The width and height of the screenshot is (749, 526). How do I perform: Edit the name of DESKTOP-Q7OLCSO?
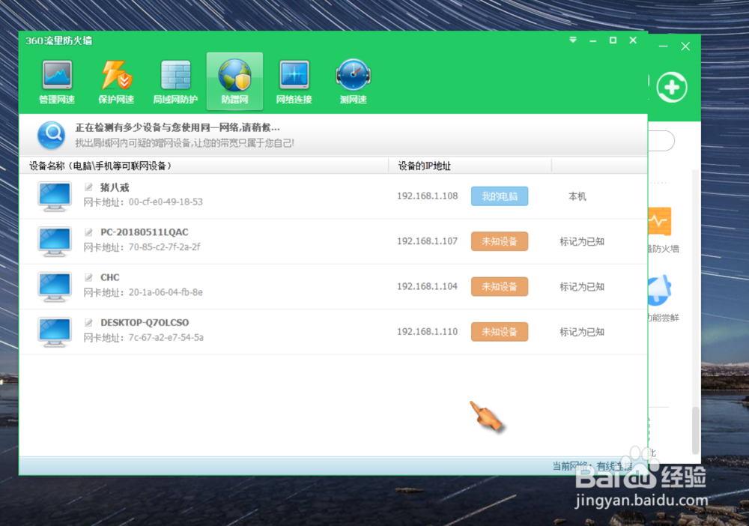[88, 322]
